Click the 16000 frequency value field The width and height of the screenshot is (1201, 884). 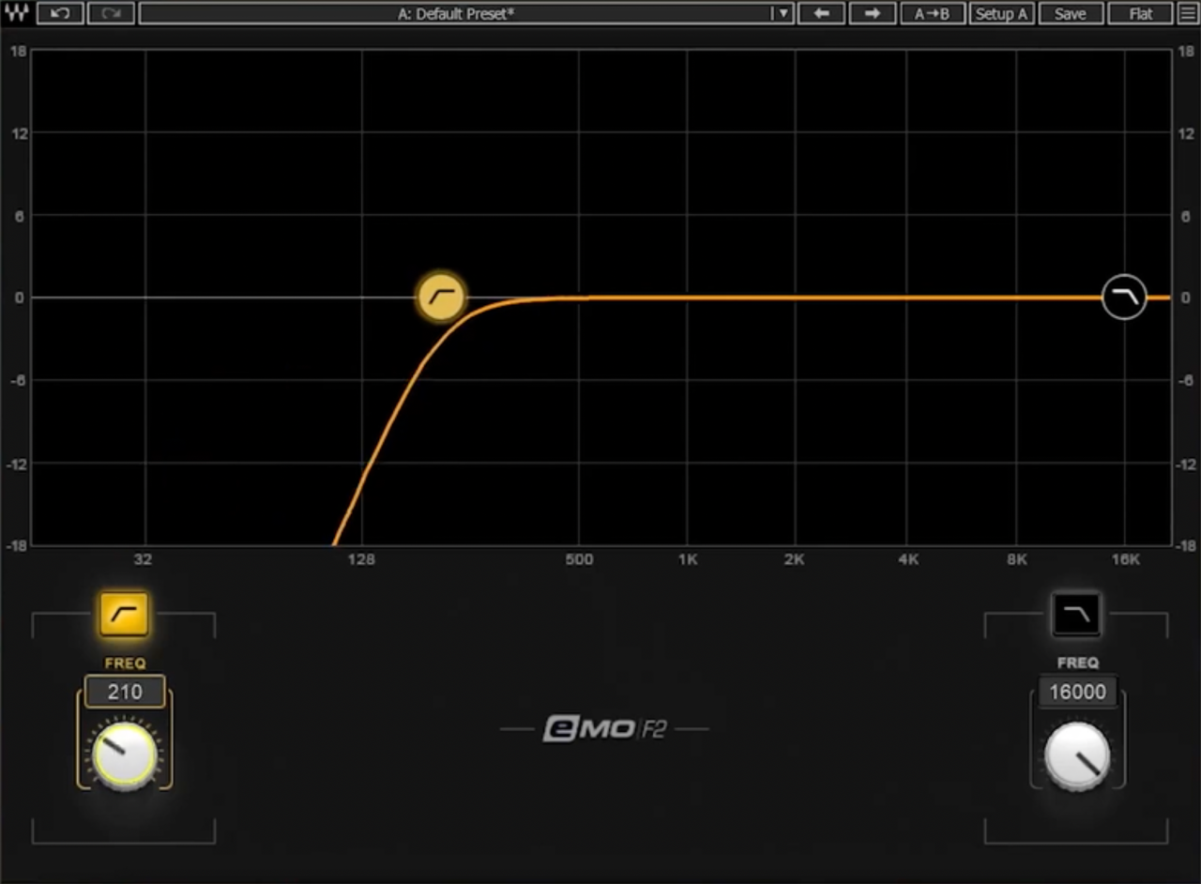coord(1077,692)
